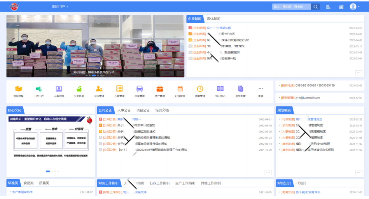
Task: Click the search box in the header
Action: coord(291,7)
